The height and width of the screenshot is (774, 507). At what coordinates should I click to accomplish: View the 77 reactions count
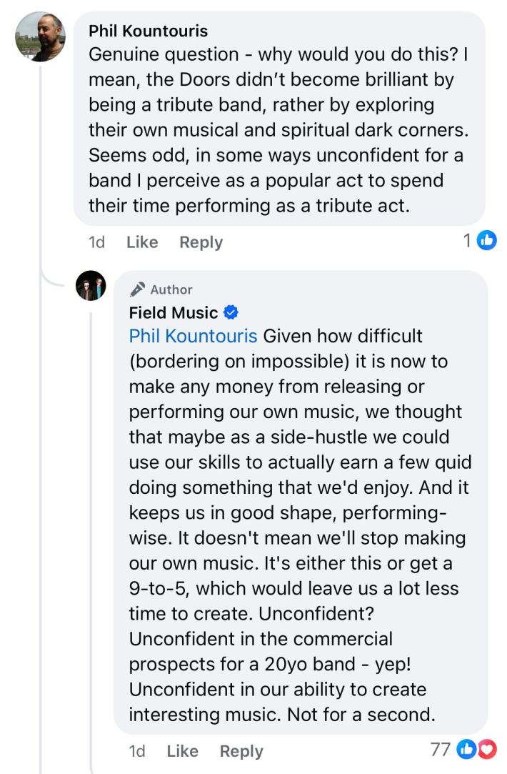[x=441, y=750]
